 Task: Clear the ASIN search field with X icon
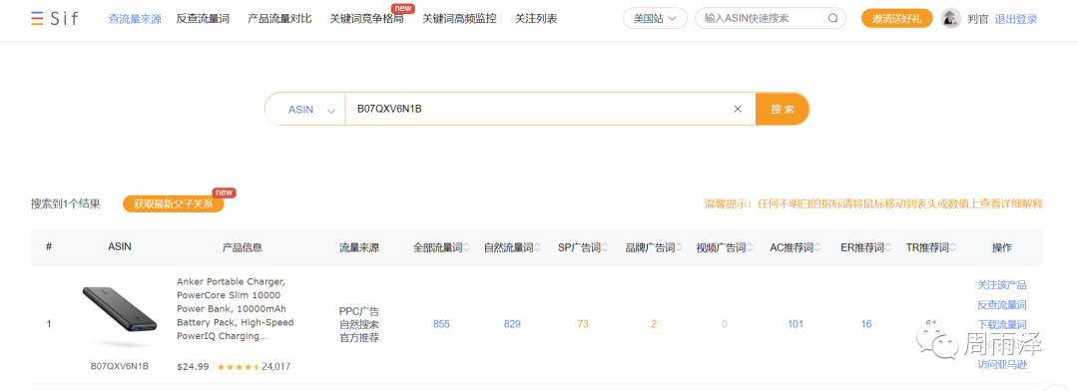tap(738, 109)
